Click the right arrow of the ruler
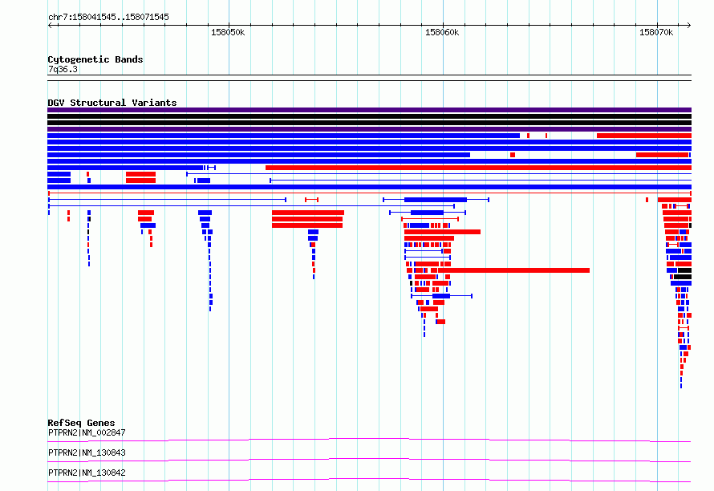This screenshot has width=714, height=491. 689,25
